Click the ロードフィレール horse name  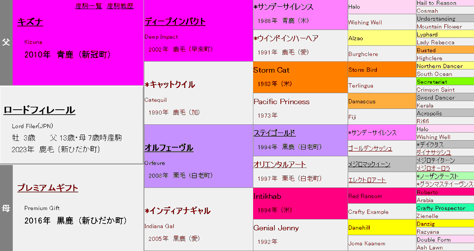39,111
